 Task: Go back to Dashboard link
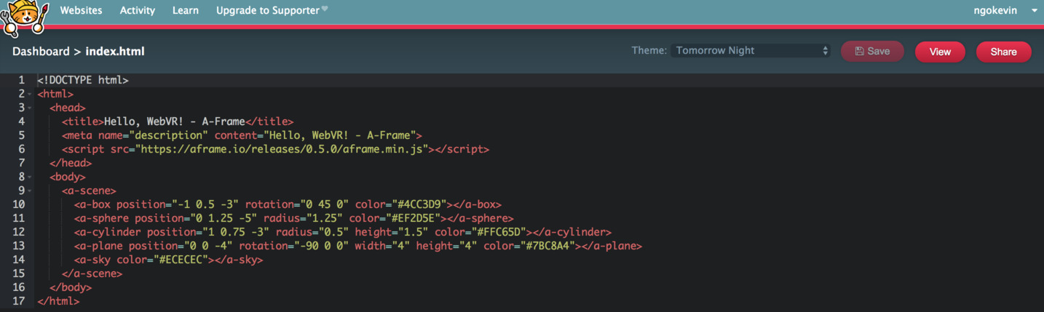click(41, 52)
